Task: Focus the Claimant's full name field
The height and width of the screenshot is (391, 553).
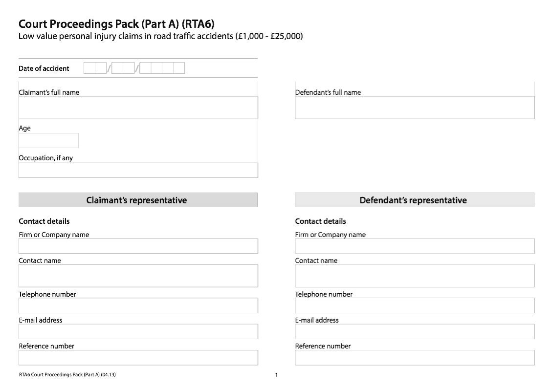Action: 138,108
